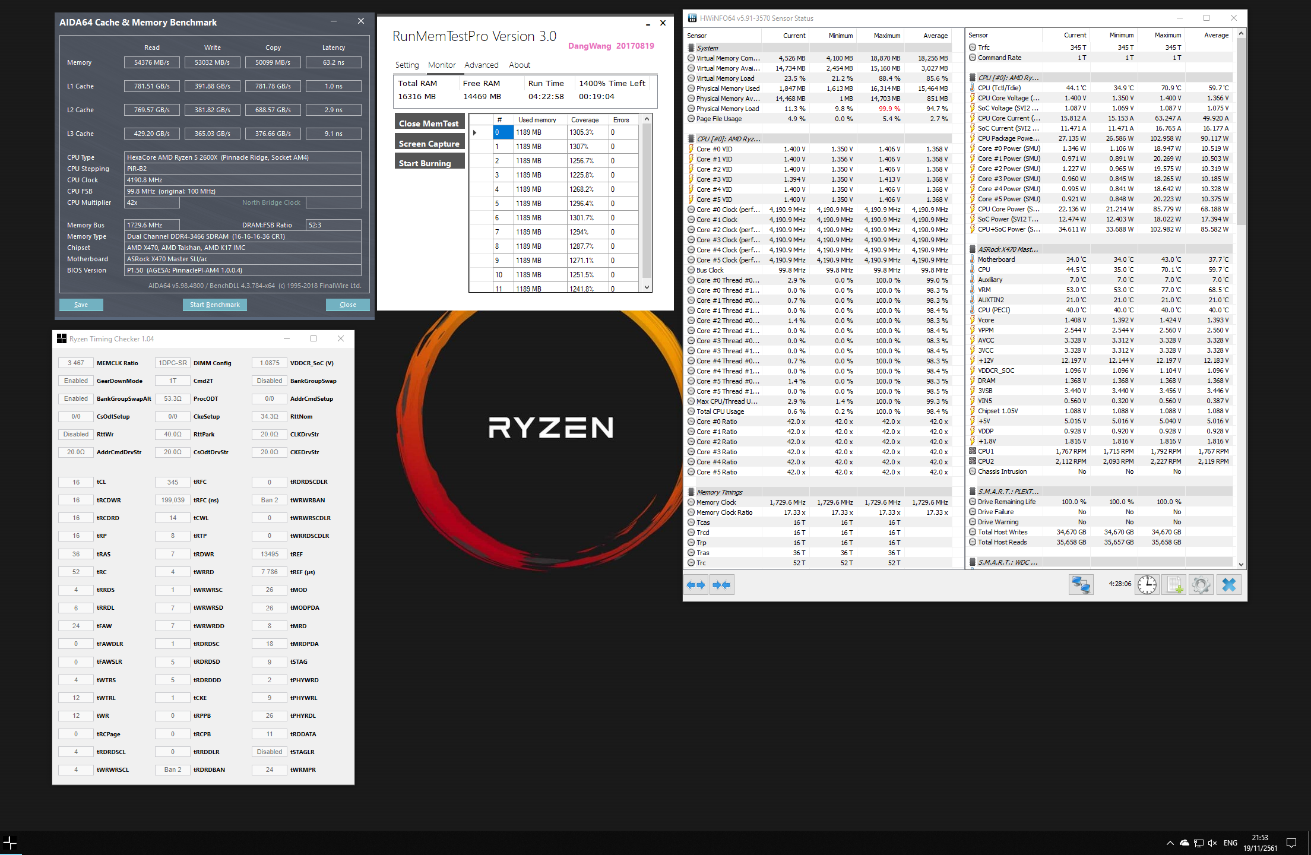Open HWiNFO sensor settings gear icon
The width and height of the screenshot is (1311, 855).
click(x=1201, y=585)
